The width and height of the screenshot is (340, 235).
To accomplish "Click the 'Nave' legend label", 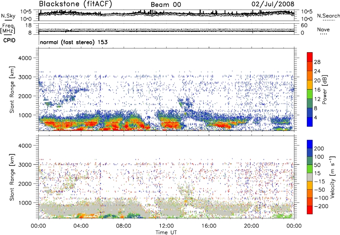I will click(323, 29).
